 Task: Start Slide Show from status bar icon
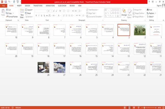(139, 108)
